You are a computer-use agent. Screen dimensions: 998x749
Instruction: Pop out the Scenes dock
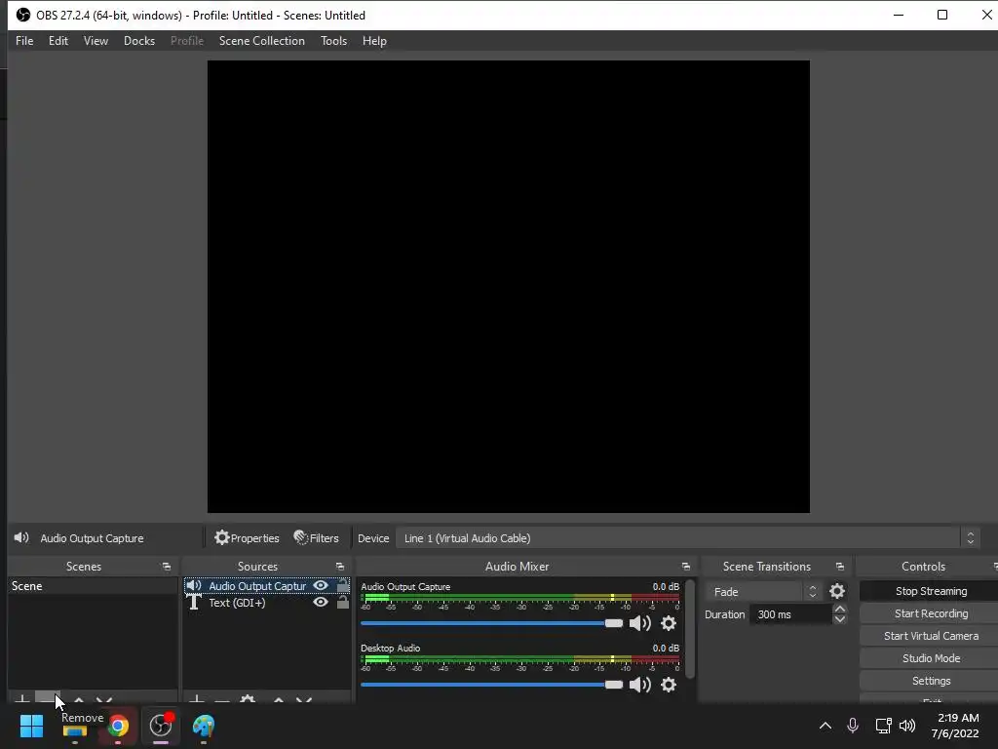click(x=166, y=567)
